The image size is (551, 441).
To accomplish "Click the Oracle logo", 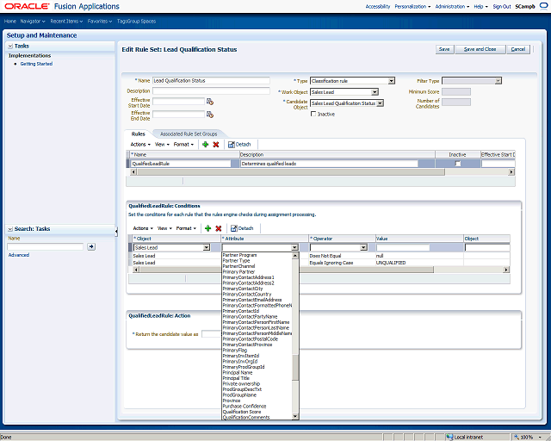I will (27, 6).
